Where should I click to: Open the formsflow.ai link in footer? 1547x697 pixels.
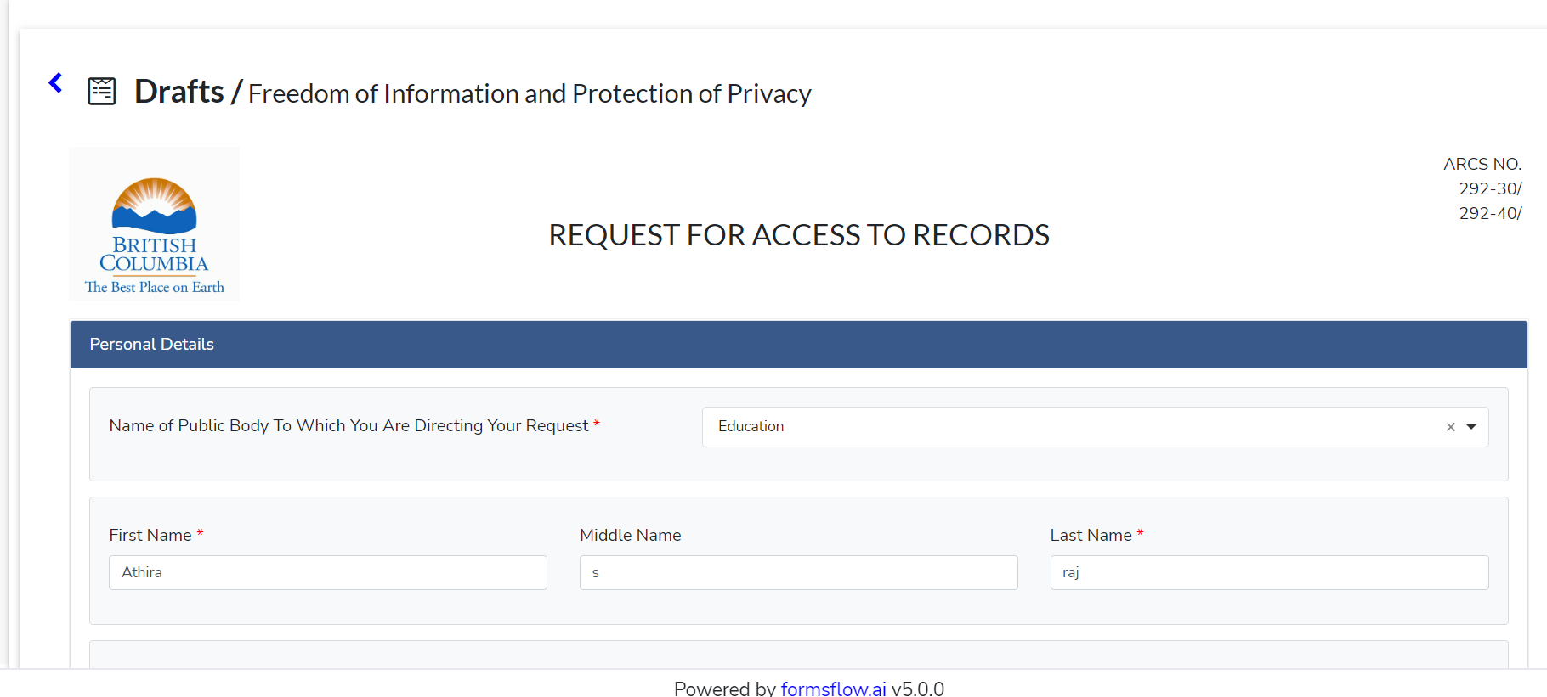833,689
